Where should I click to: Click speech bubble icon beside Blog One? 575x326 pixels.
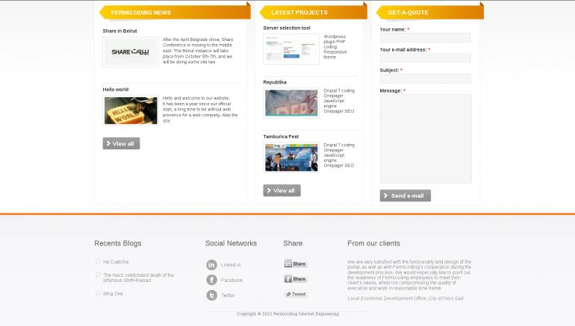98,293
